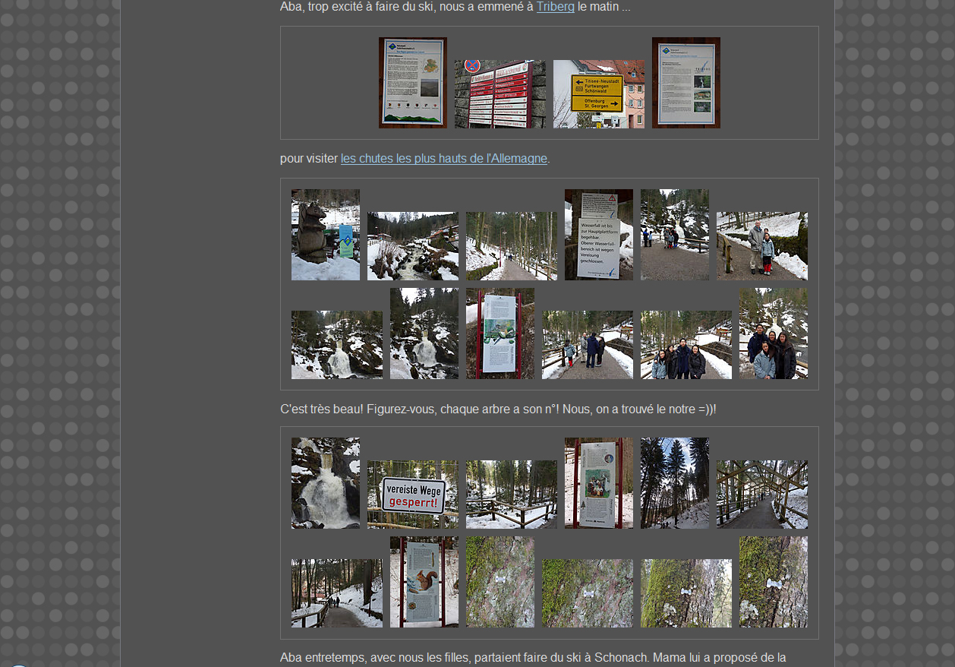Open the yellow Titisee-Neustadt road sign photo

point(598,94)
